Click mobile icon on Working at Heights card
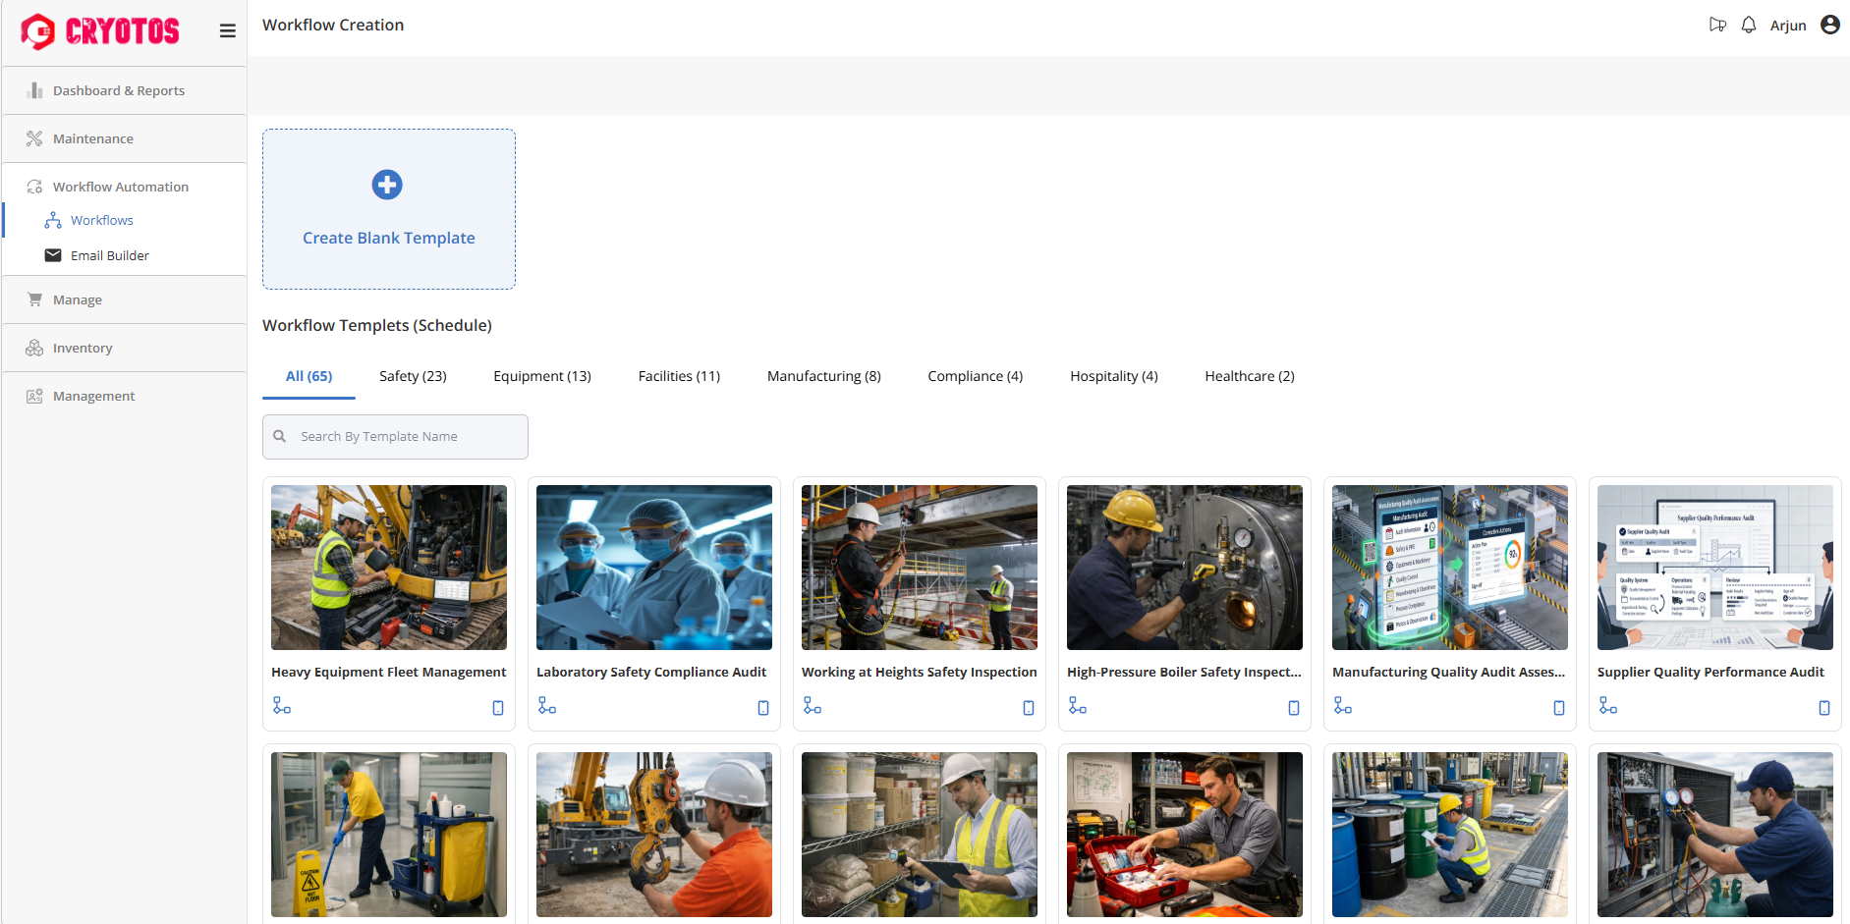The image size is (1850, 924). (x=1029, y=708)
